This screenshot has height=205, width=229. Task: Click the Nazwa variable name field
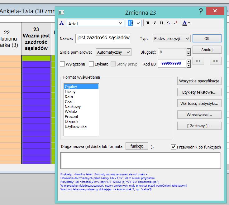pyautogui.click(x=103, y=38)
